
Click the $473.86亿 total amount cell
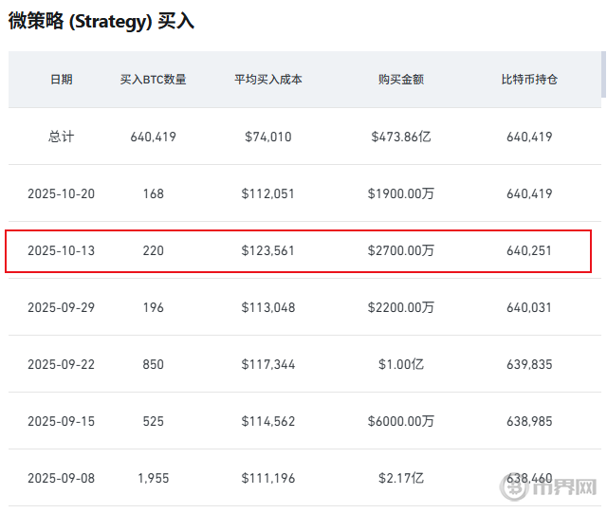tap(401, 137)
